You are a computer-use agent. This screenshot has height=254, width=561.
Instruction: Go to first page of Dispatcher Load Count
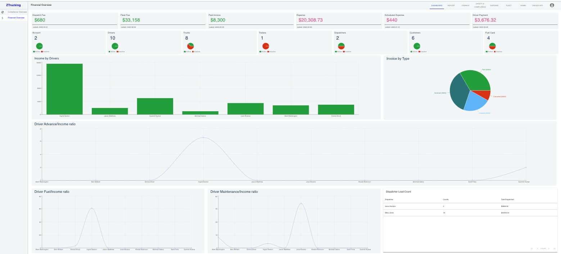click(532, 249)
